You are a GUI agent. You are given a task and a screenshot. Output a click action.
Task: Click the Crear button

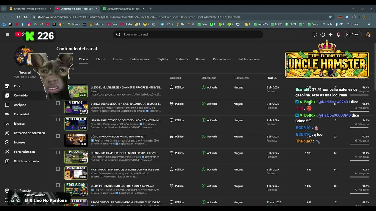[352, 35]
